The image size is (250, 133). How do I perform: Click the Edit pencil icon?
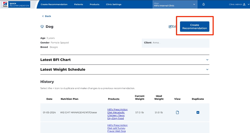(x=170, y=26)
